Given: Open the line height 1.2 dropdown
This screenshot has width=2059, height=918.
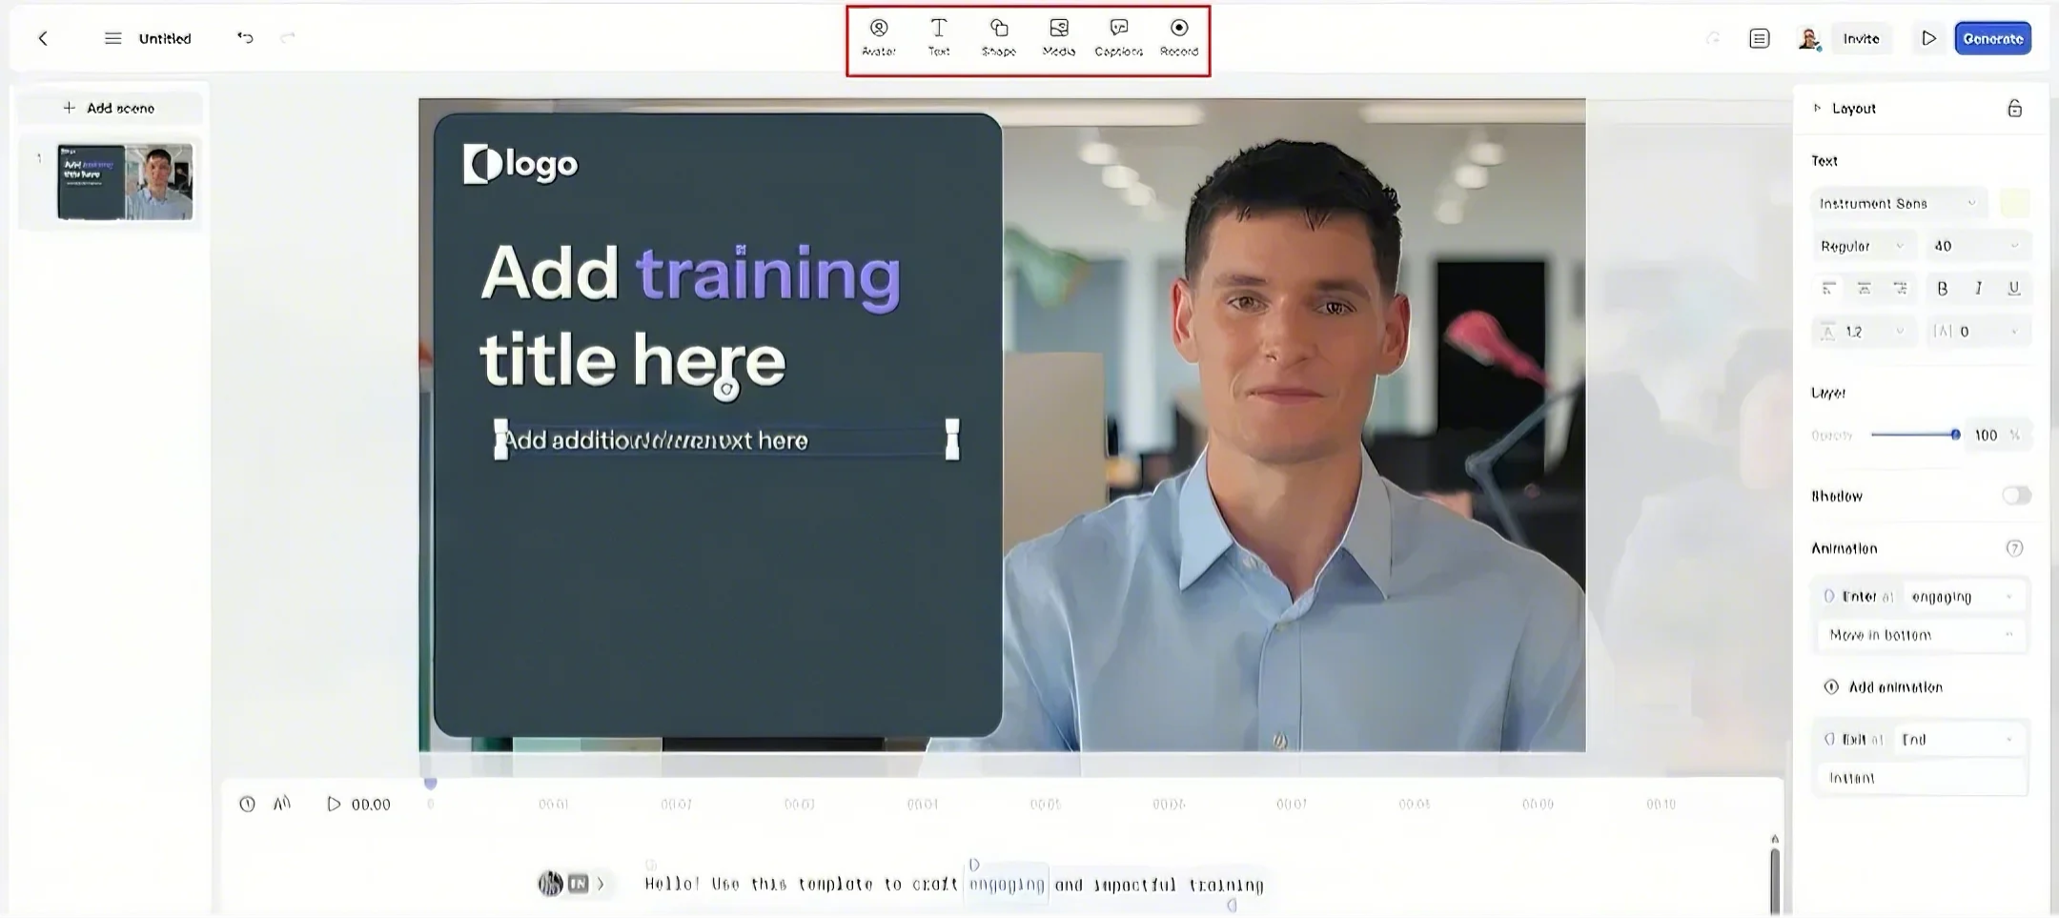Looking at the screenshot, I should pyautogui.click(x=1863, y=331).
